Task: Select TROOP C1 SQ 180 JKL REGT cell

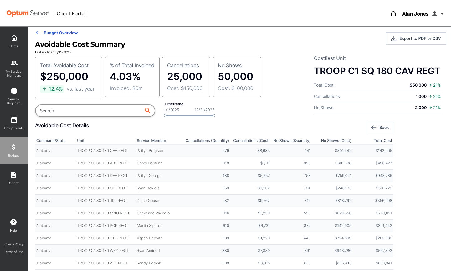Action: (x=102, y=201)
